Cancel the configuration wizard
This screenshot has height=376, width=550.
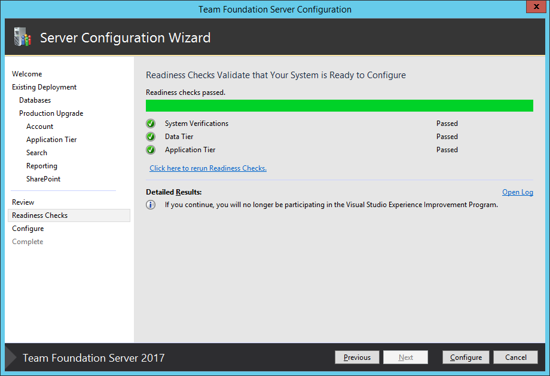(x=515, y=357)
